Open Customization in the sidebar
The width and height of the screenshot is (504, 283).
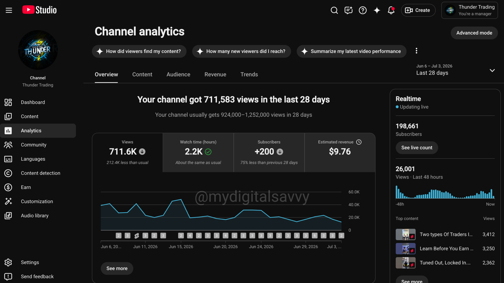coord(38,201)
